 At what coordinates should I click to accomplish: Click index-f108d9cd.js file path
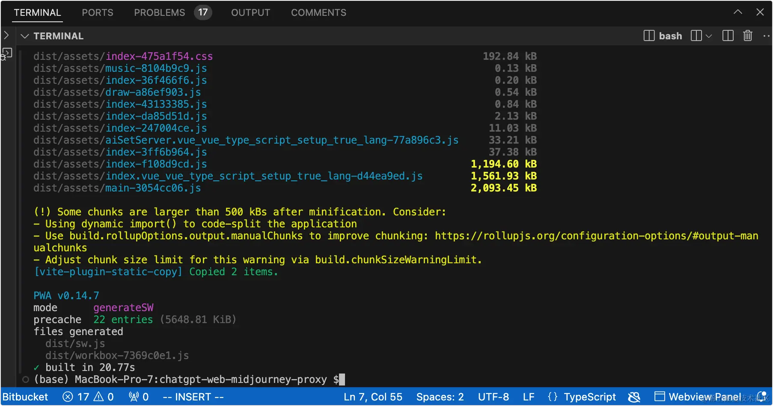120,164
